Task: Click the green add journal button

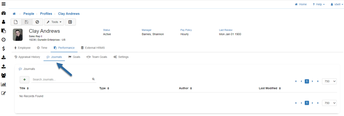Action: pos(25,79)
